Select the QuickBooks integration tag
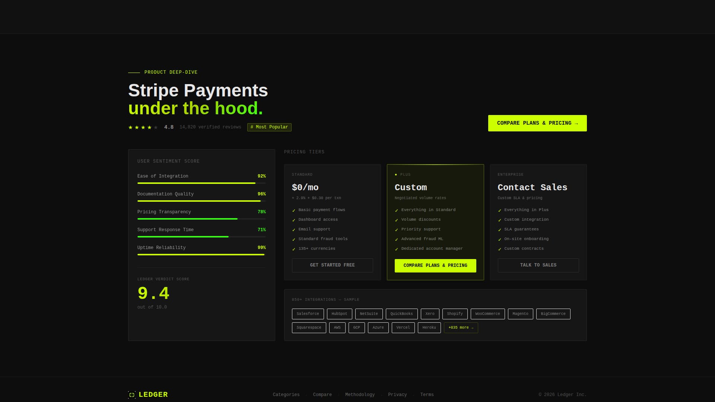This screenshot has width=715, height=402. [401, 314]
